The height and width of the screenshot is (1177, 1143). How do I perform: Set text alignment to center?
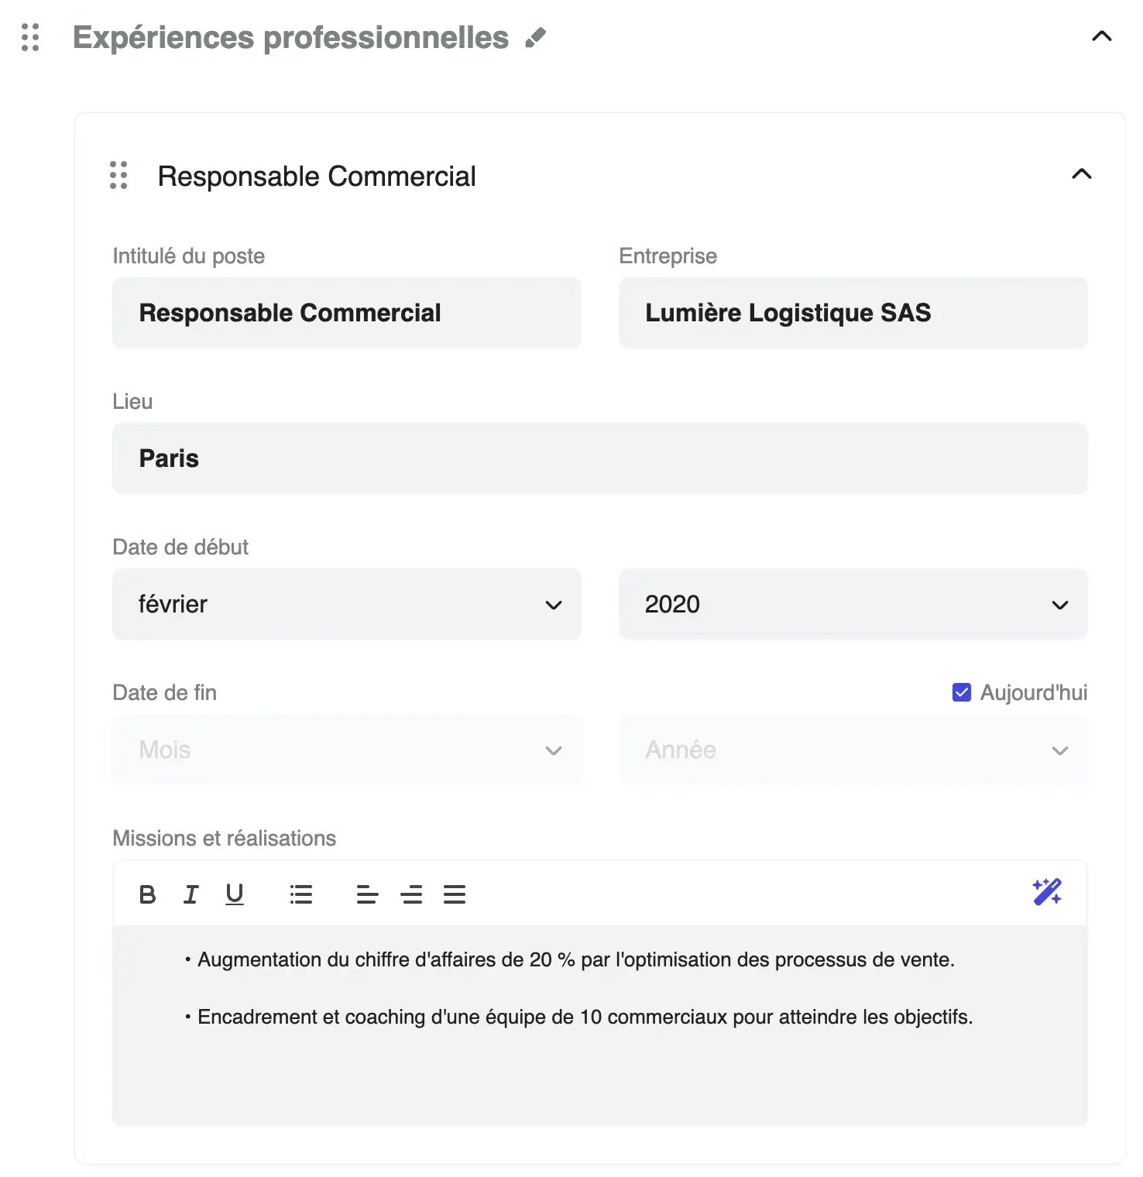pyautogui.click(x=411, y=894)
